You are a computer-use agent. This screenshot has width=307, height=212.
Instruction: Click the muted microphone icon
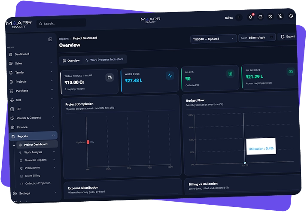pyautogui.click(x=280, y=16)
